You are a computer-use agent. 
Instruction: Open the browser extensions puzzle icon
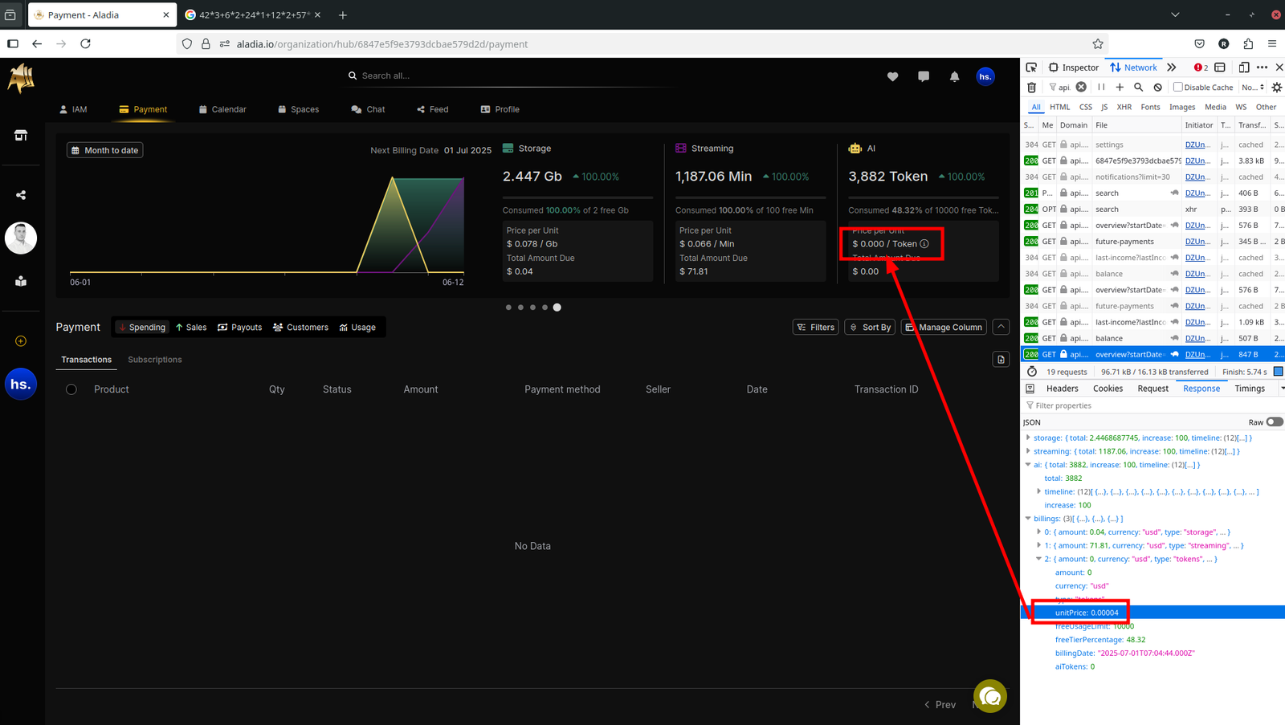[1248, 44]
